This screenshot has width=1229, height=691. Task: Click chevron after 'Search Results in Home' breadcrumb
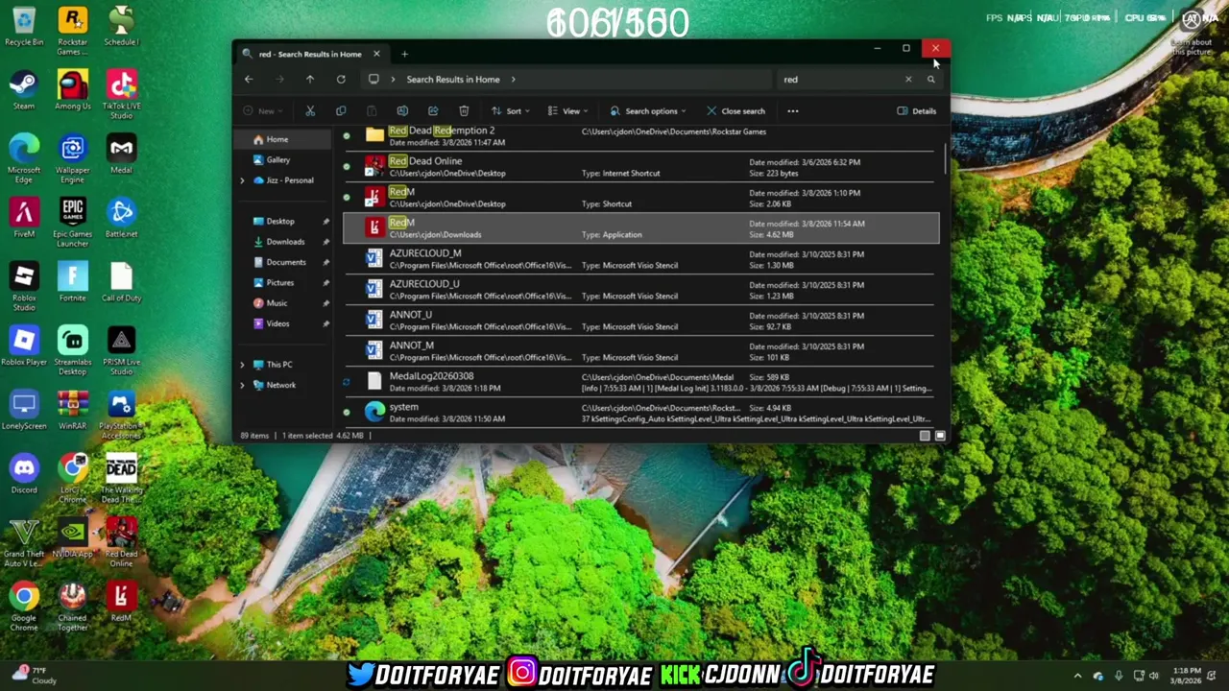[x=513, y=80]
